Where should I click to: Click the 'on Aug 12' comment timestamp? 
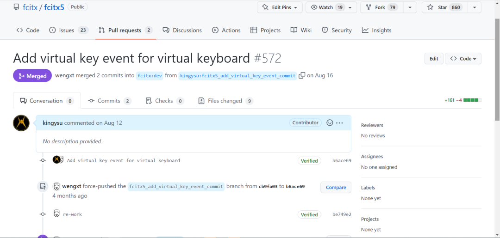[x=109, y=123]
